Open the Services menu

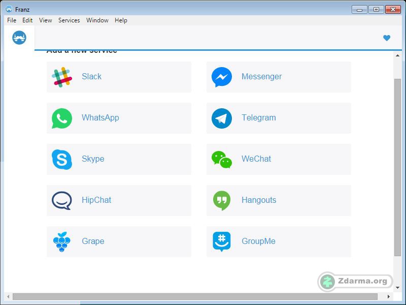coord(69,20)
